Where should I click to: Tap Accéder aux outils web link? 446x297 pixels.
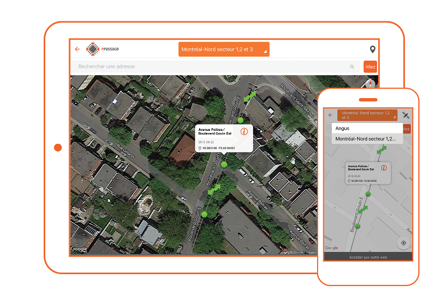pyautogui.click(x=368, y=257)
